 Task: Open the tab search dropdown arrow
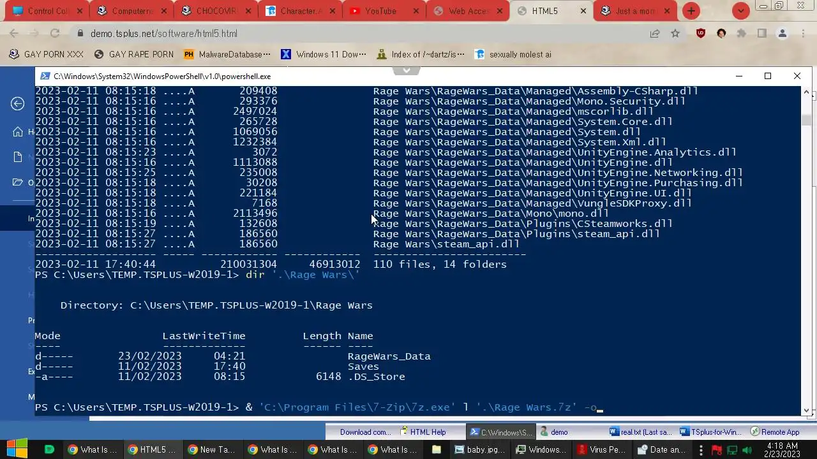740,11
